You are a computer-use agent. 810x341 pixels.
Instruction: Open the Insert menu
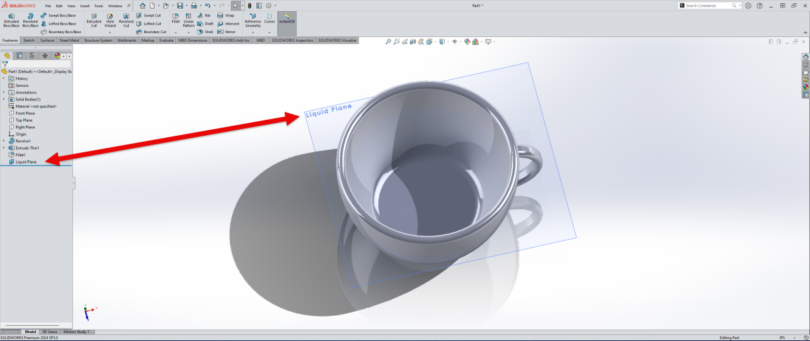(x=85, y=5)
